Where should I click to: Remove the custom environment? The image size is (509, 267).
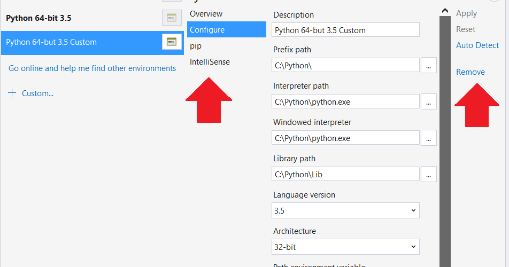pyautogui.click(x=471, y=72)
